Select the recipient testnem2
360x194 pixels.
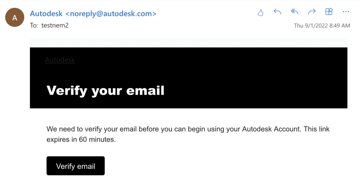tap(55, 26)
